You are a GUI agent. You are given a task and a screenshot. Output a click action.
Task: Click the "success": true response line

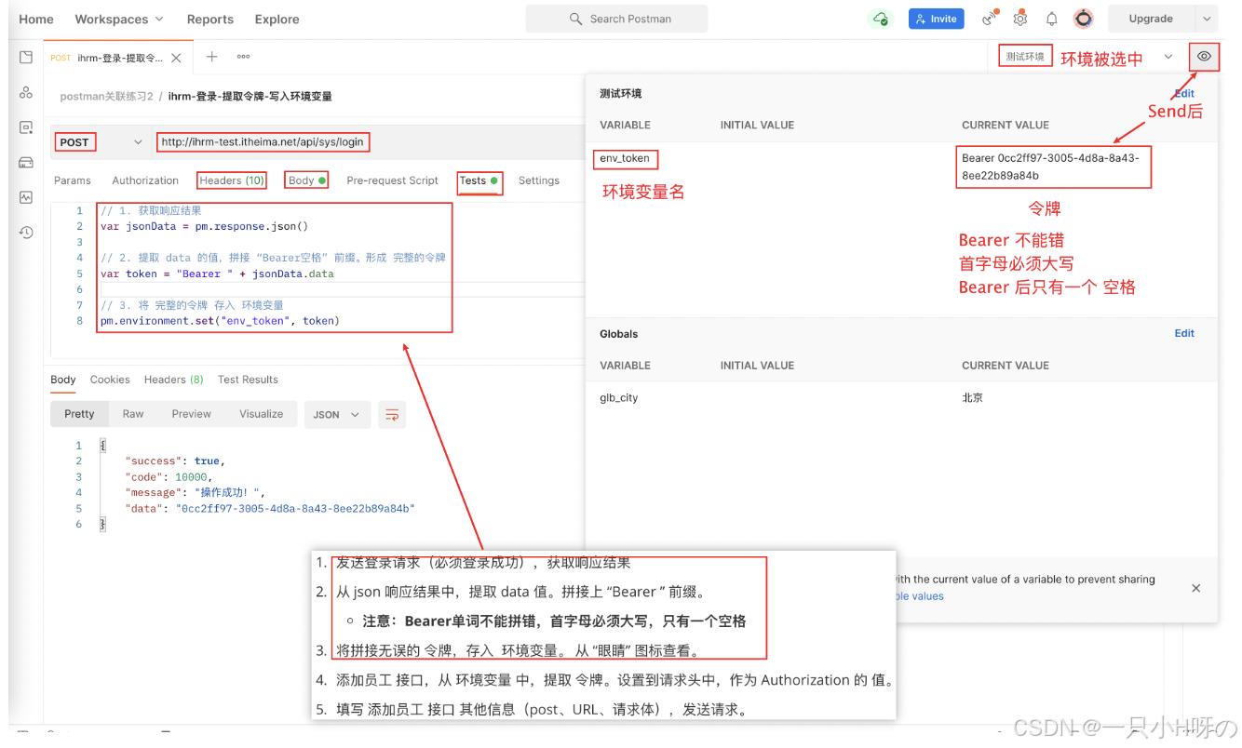click(x=175, y=461)
